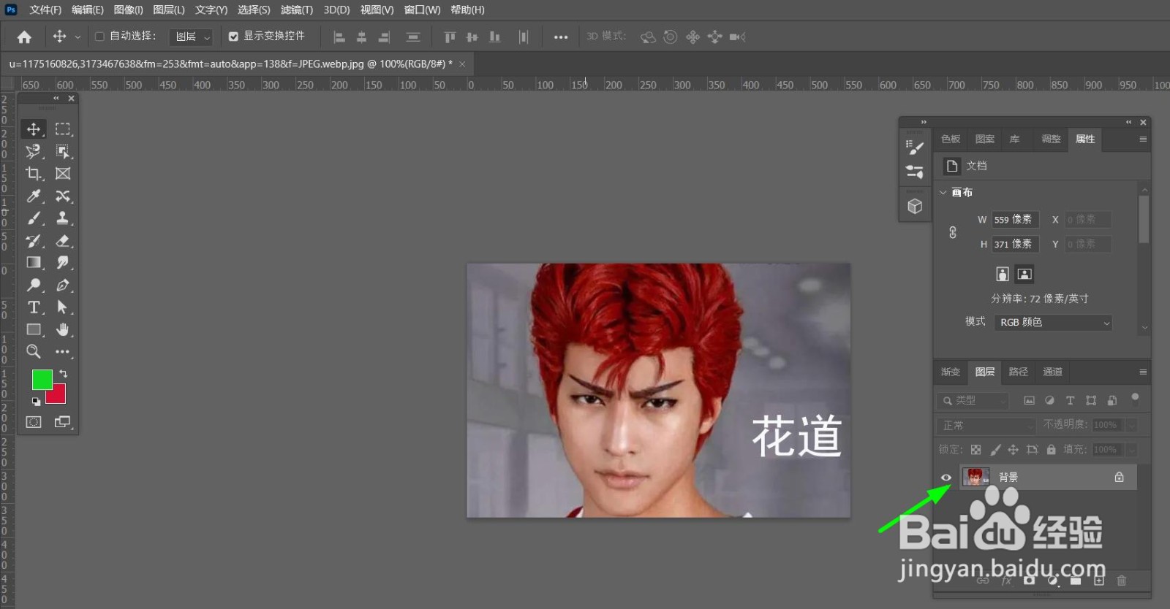1170x609 pixels.
Task: Select the Horizontal Type tool
Action: (34, 307)
